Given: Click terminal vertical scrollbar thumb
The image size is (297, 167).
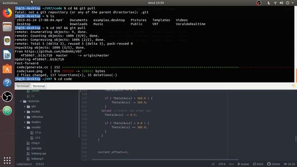Looking at the screenshot, I should tap(296, 75).
